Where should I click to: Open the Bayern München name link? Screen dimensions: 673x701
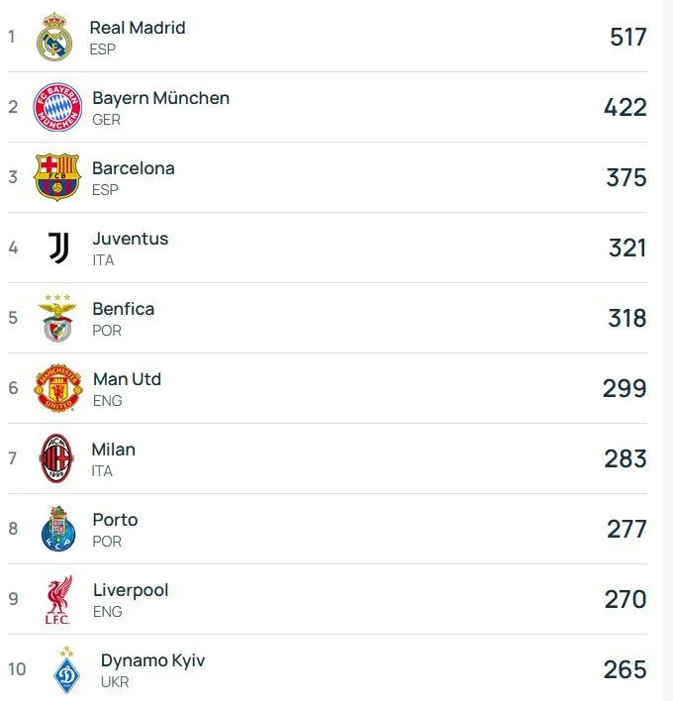point(161,98)
